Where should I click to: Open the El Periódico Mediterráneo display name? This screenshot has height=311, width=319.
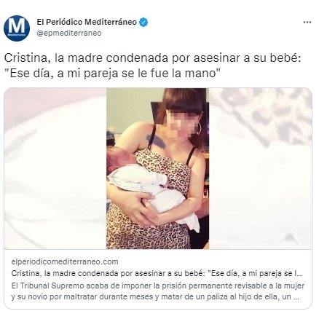(x=87, y=22)
